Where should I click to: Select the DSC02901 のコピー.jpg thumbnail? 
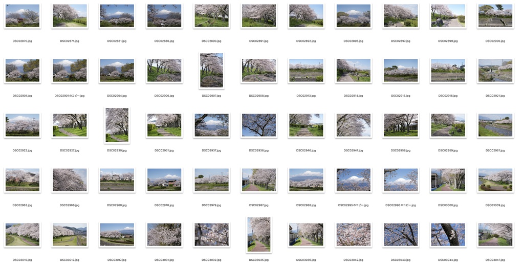(x=70, y=71)
